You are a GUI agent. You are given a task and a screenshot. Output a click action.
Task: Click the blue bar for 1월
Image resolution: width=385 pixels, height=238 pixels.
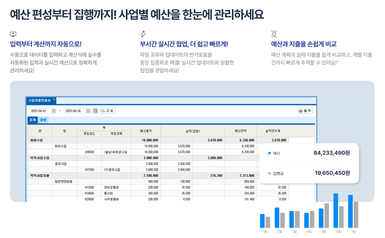tap(262, 221)
